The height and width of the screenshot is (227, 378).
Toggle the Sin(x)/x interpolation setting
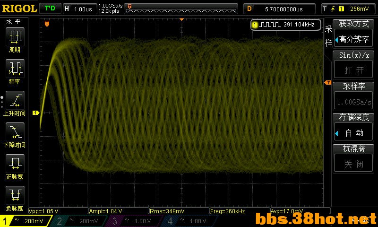point(353,65)
